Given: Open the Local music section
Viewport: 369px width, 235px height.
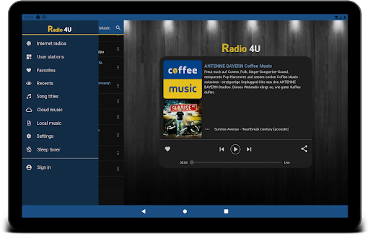Looking at the screenshot, I should tap(60, 123).
